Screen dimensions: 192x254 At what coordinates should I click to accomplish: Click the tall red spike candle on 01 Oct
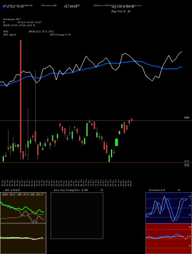(x=20, y=96)
